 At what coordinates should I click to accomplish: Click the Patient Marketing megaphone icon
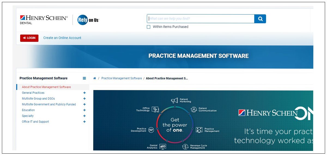pyautogui.click(x=174, y=100)
